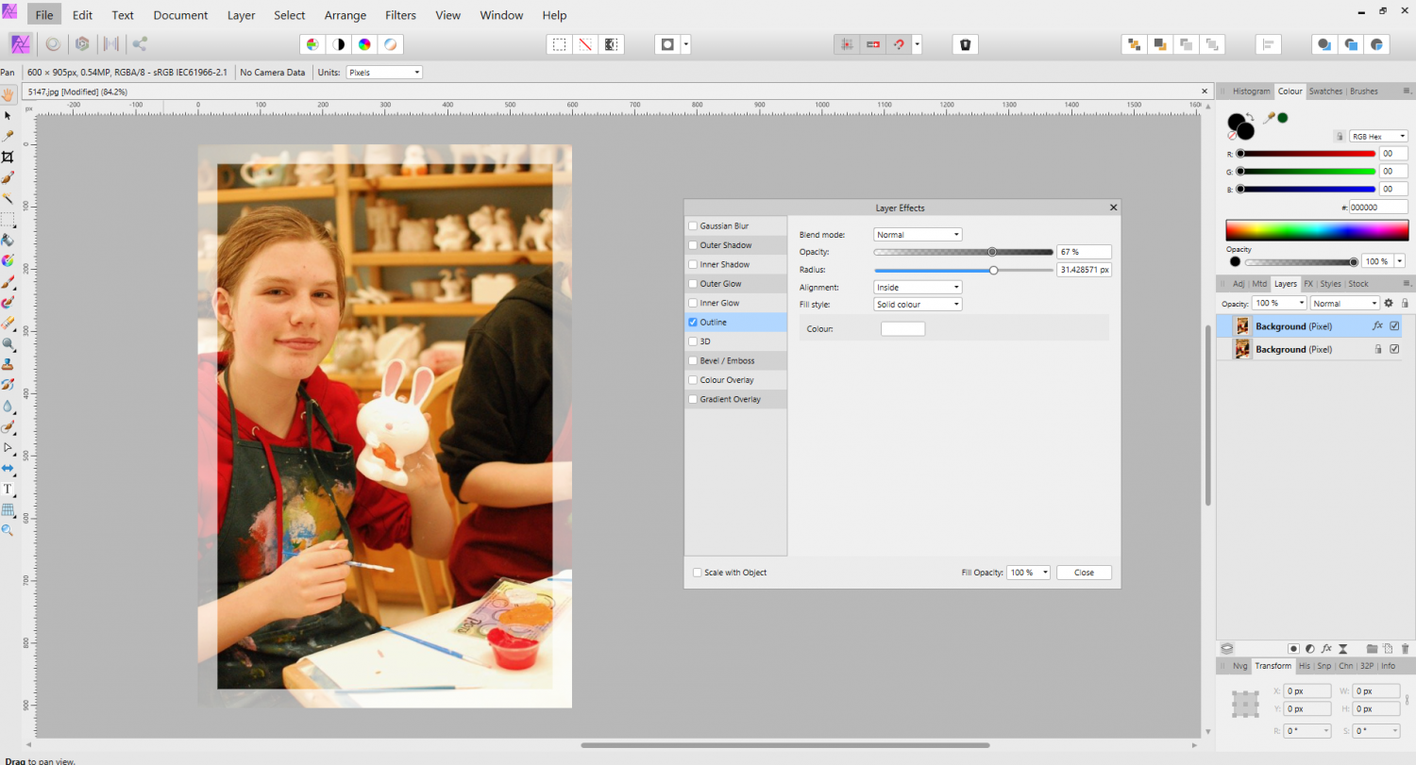Click the Deselect icon with red slash
Image resolution: width=1416 pixels, height=765 pixels.
click(x=585, y=44)
